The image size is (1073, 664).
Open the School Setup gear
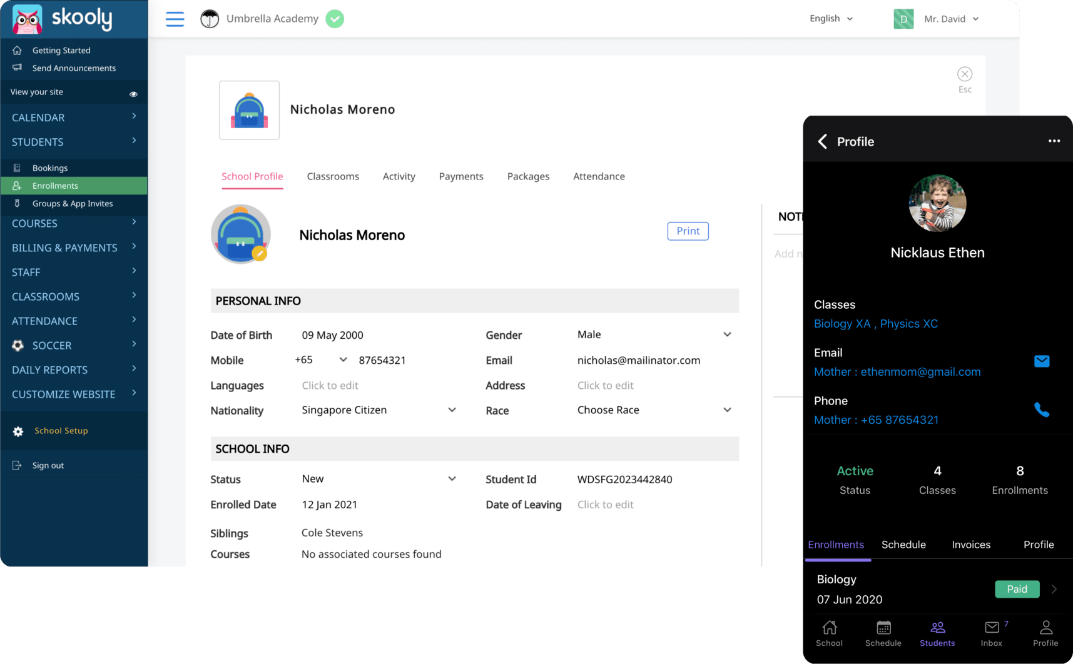18,431
